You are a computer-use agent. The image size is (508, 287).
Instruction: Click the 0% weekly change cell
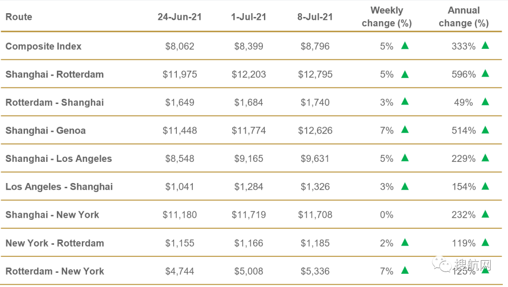[x=386, y=215]
